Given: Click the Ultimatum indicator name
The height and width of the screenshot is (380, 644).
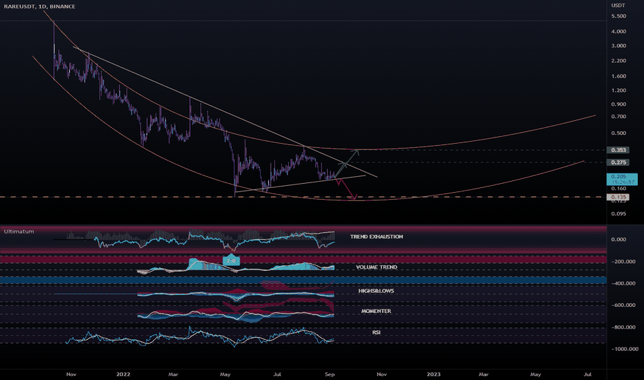Looking at the screenshot, I should [x=19, y=231].
